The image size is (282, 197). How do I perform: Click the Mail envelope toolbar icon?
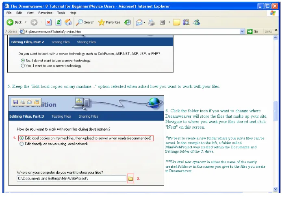[139, 22]
